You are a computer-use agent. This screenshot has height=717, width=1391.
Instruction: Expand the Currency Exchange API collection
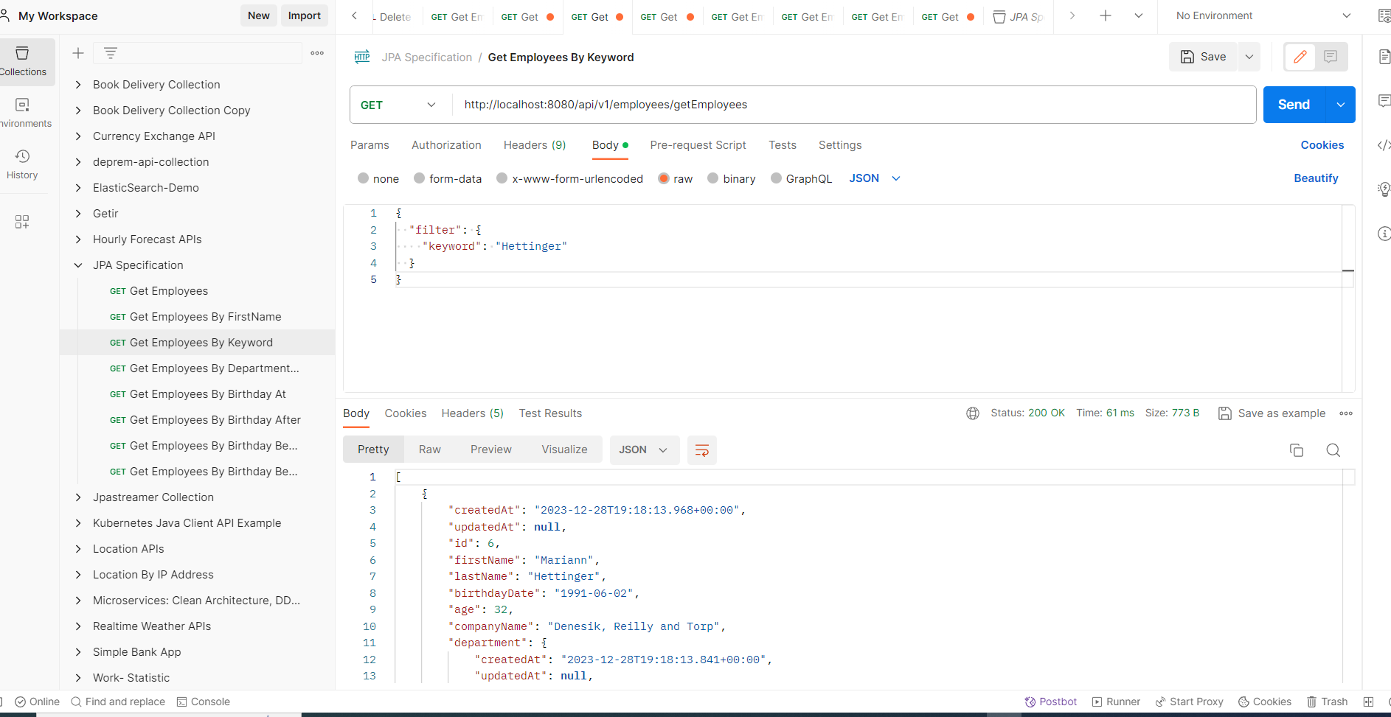78,136
